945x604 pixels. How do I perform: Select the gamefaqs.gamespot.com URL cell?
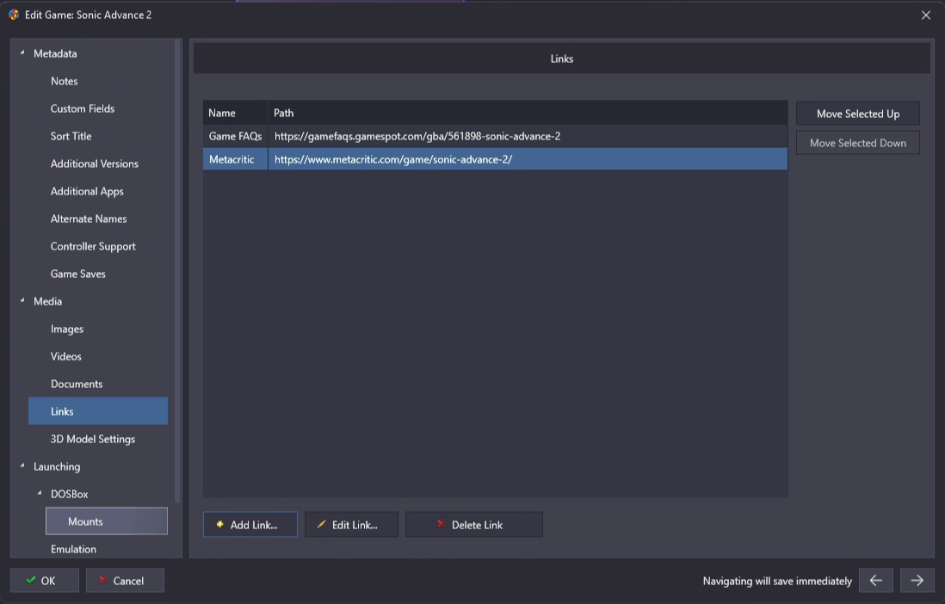click(528, 136)
